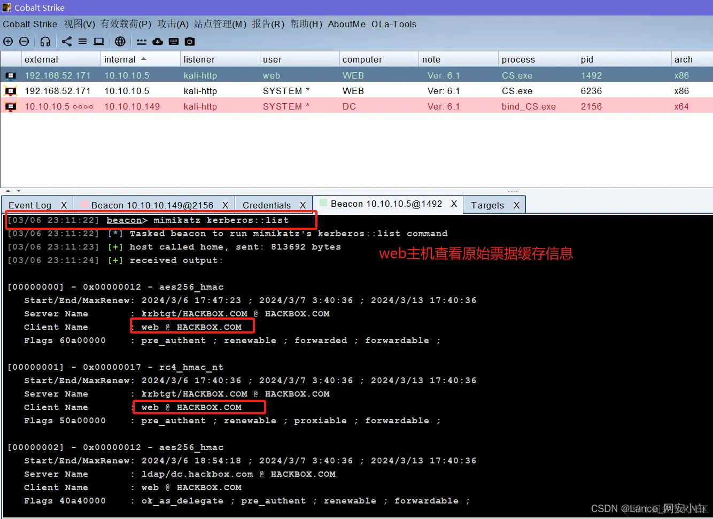Close the Beacon 10.10.10.5@1492 tab
This screenshot has width=713, height=519.
(x=454, y=204)
